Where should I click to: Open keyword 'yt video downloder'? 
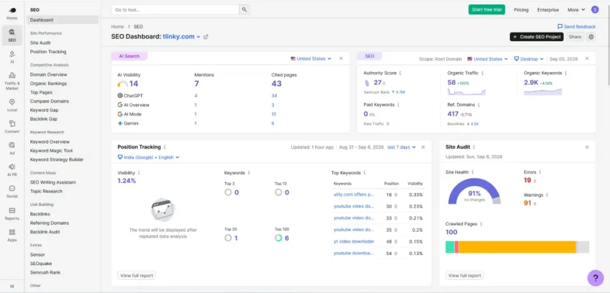click(354, 241)
